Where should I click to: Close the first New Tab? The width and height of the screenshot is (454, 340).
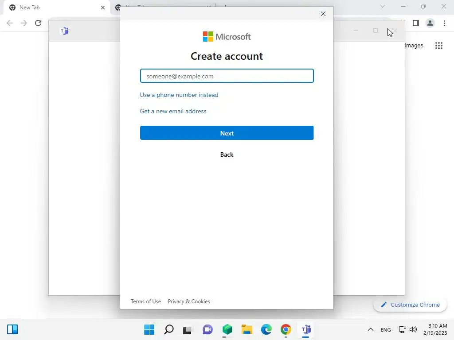coord(103,8)
